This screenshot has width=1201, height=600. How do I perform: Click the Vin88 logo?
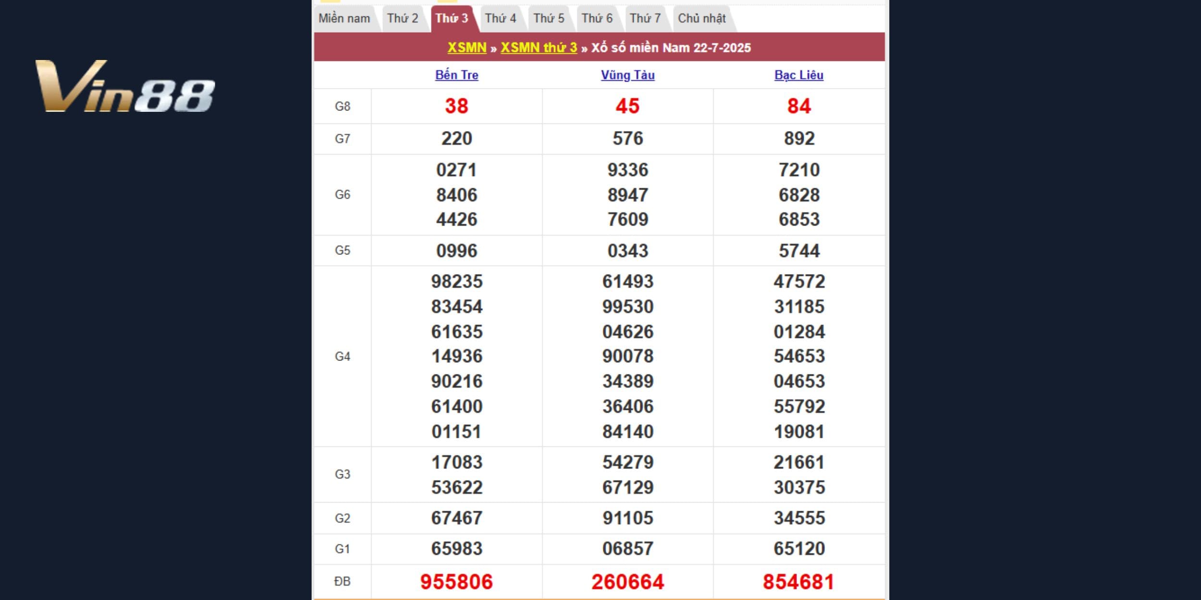click(x=125, y=86)
